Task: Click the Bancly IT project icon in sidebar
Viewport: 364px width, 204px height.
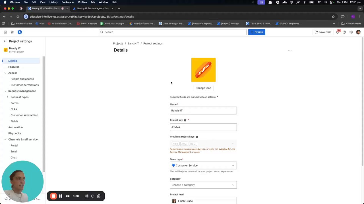Action: (x=5, y=50)
